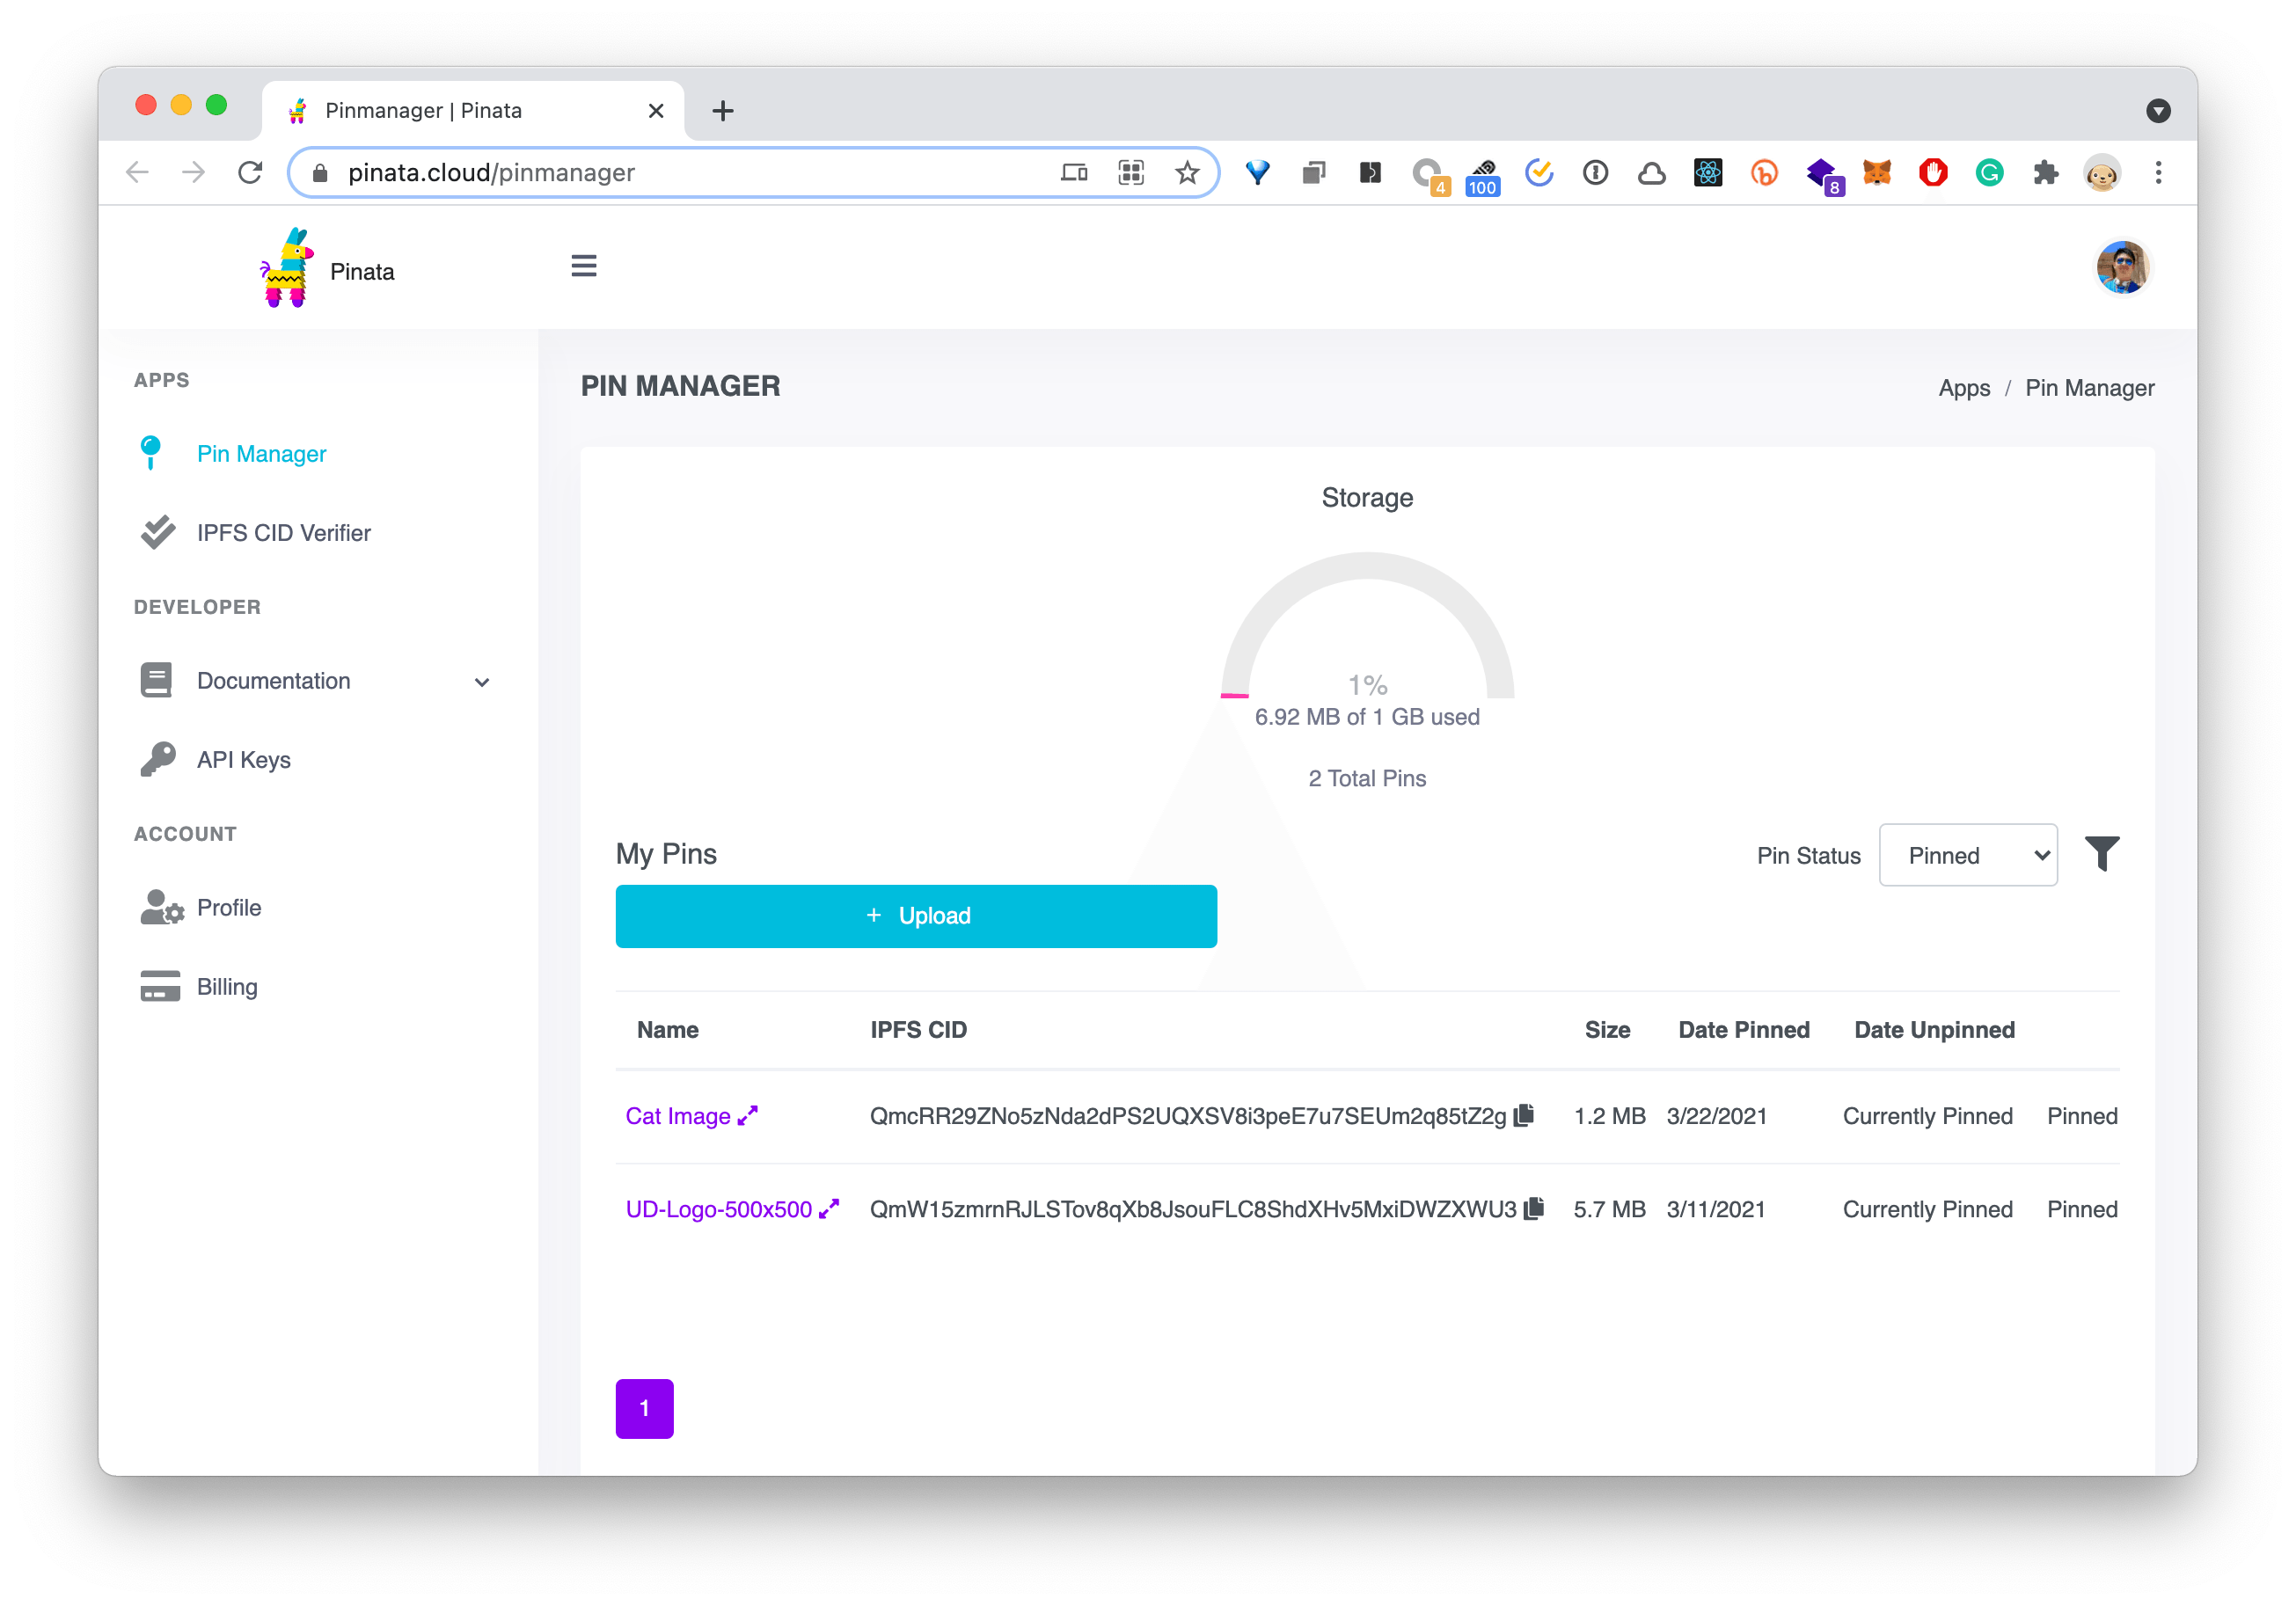The image size is (2296, 1606).
Task: Go to API Keys page
Action: click(243, 760)
